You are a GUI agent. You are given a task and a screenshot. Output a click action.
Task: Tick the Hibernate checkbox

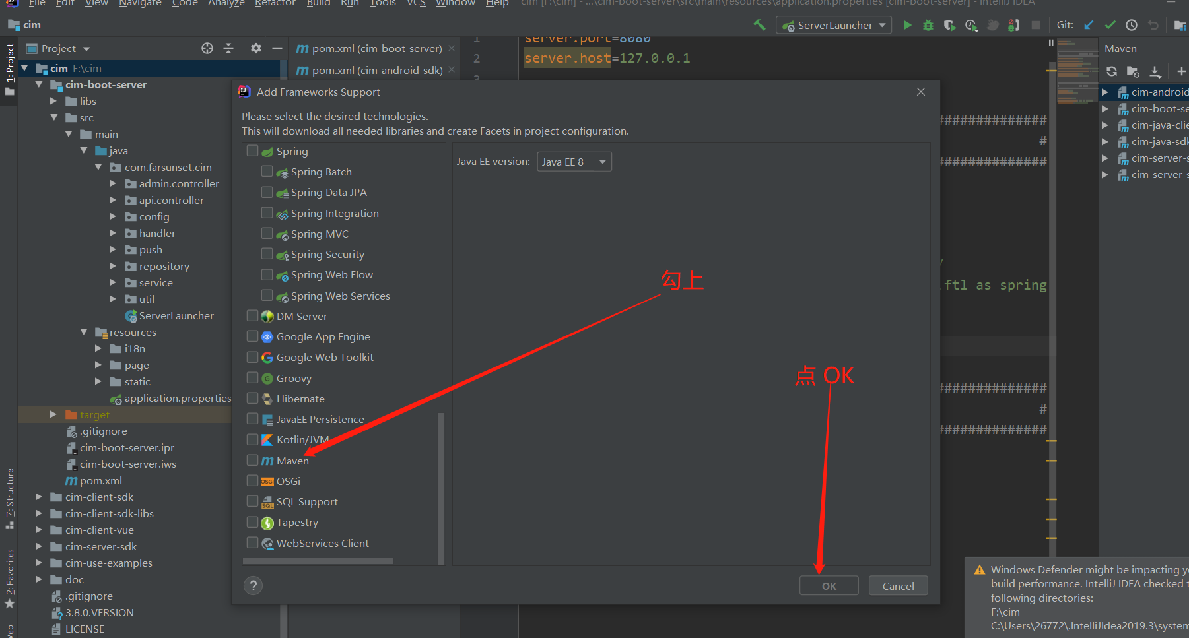pos(252,398)
